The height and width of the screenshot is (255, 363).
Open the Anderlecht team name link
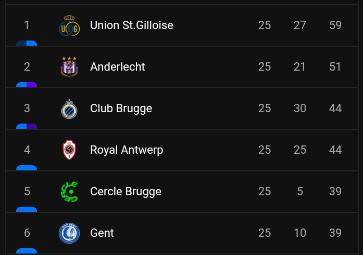point(117,66)
